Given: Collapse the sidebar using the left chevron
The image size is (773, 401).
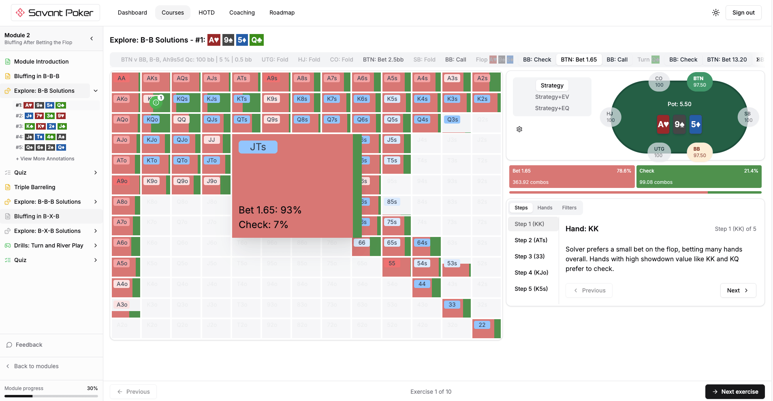Looking at the screenshot, I should coord(92,38).
